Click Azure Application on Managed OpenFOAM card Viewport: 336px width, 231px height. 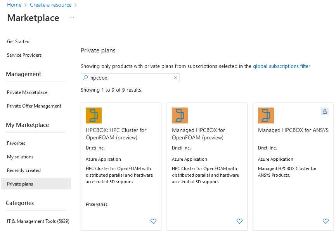(x=189, y=159)
